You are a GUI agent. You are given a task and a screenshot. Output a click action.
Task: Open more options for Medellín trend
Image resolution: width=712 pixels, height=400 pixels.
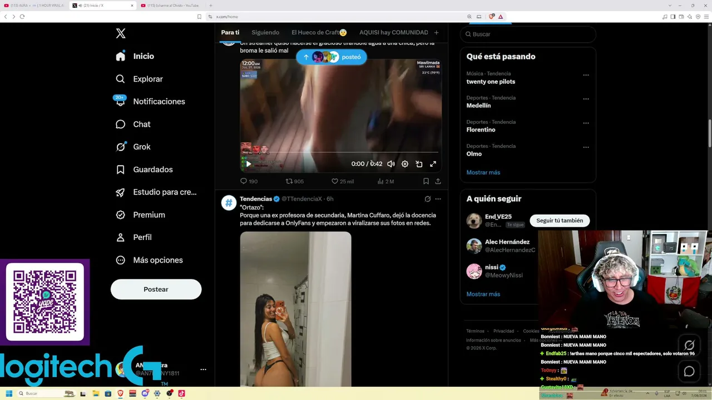pyautogui.click(x=586, y=99)
